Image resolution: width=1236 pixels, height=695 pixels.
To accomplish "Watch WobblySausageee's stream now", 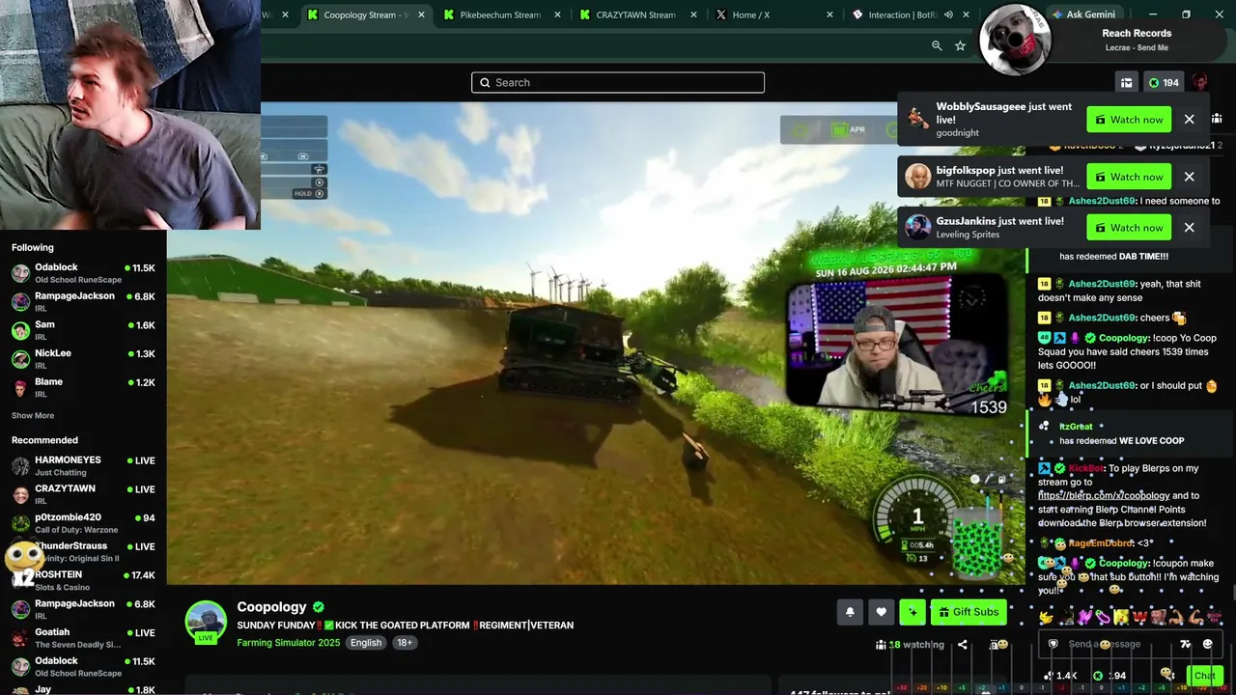I will [x=1129, y=120].
